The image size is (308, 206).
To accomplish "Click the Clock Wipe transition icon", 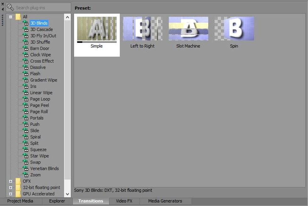I will (25, 54).
